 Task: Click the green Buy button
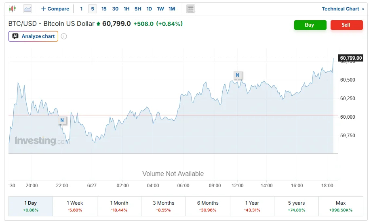310,25
